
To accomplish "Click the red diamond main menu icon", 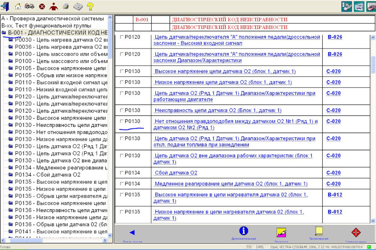I will tap(356, 232).
